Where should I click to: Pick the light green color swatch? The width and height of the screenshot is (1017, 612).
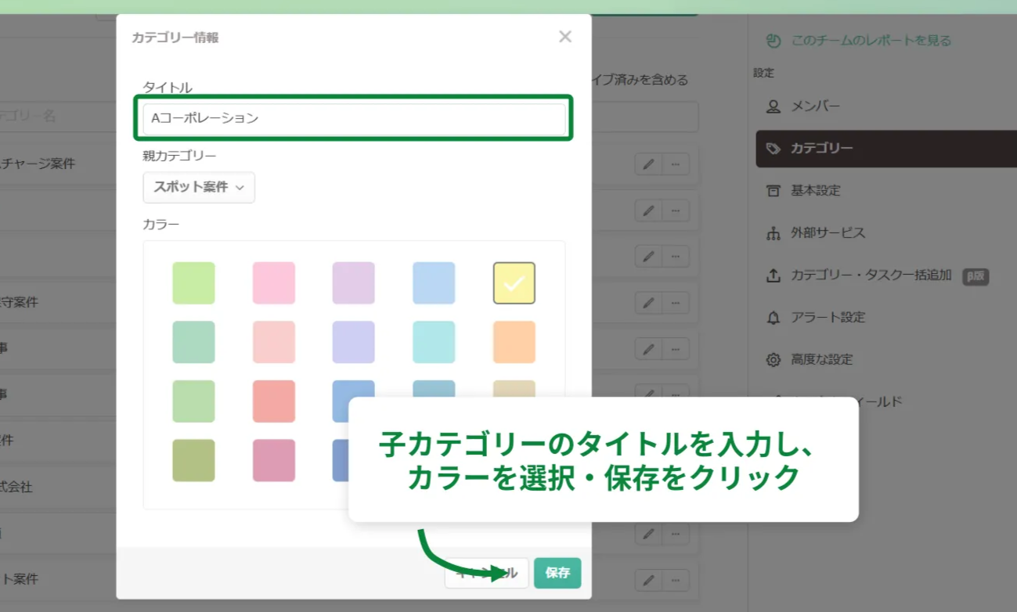[193, 283]
